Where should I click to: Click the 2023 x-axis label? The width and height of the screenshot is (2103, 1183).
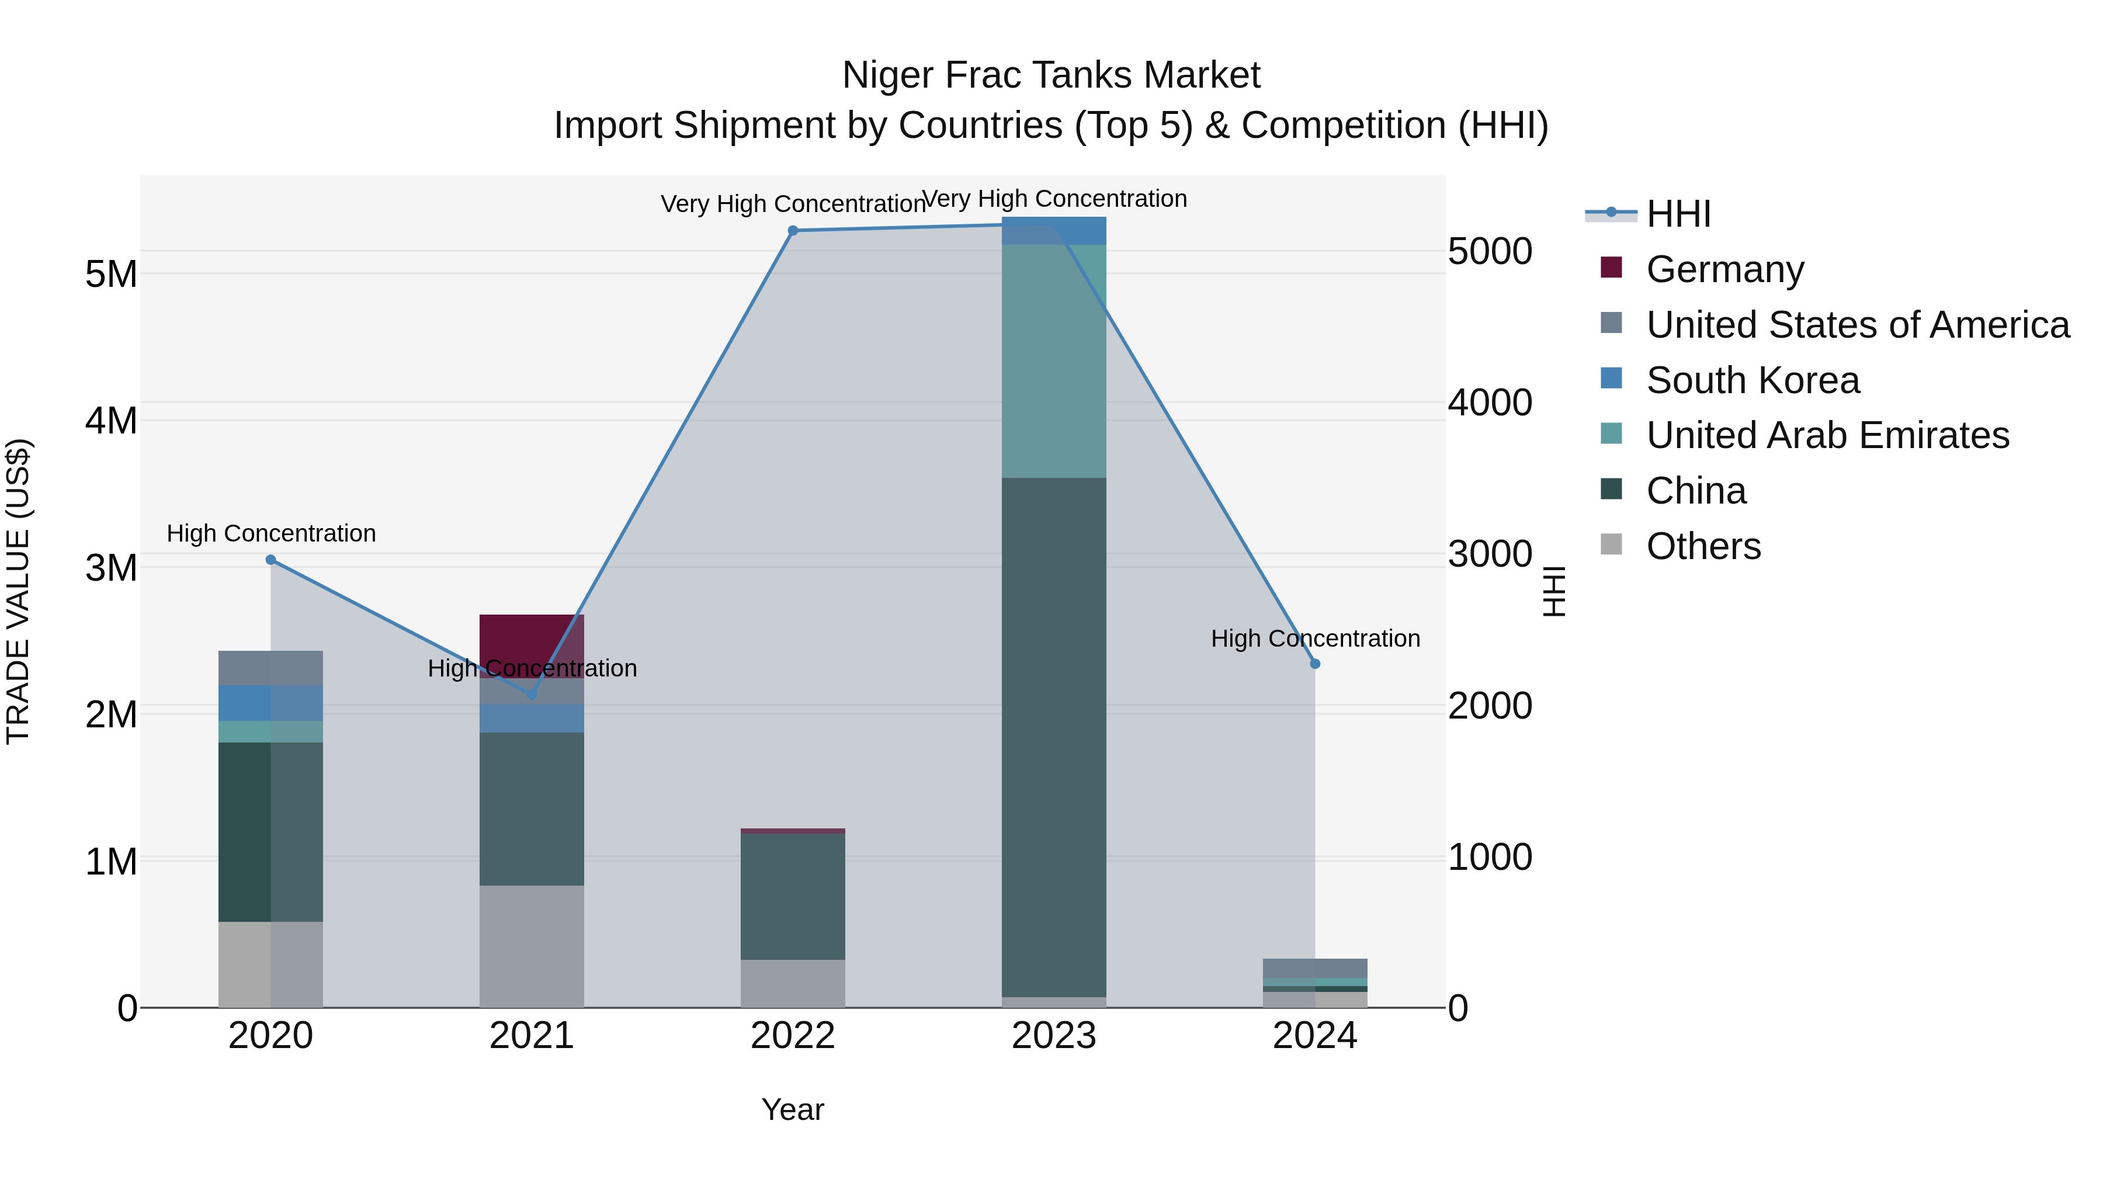(1054, 1036)
